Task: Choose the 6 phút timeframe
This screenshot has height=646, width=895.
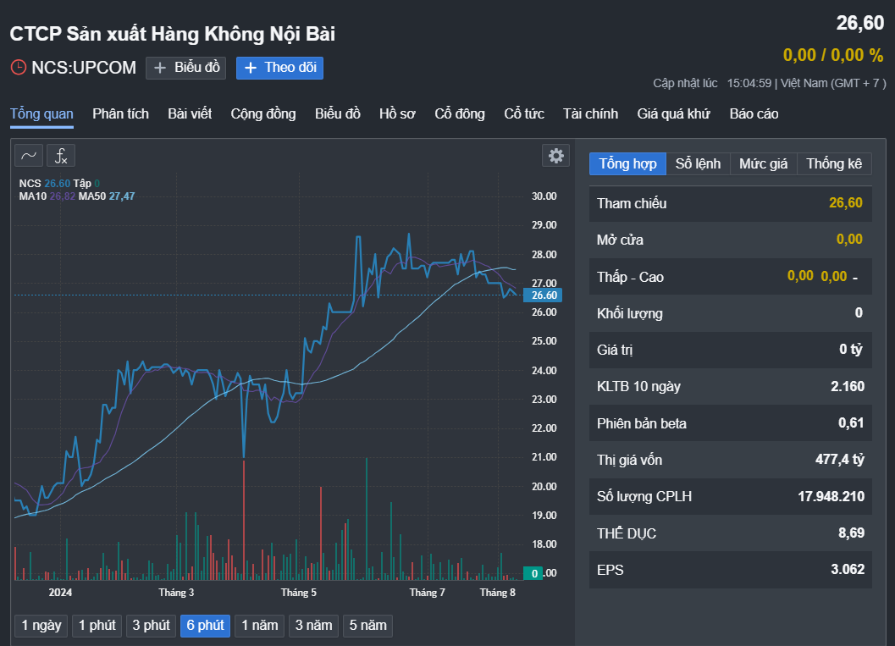Action: coord(206,626)
